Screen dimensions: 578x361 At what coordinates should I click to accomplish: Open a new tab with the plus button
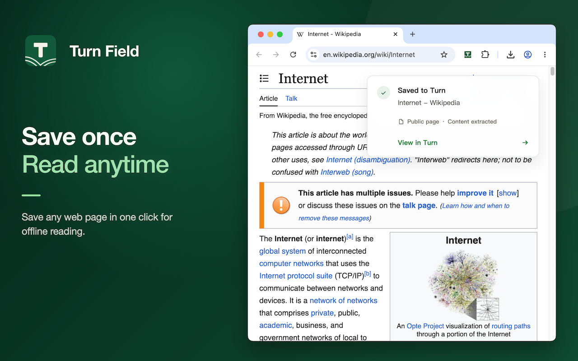click(x=412, y=34)
